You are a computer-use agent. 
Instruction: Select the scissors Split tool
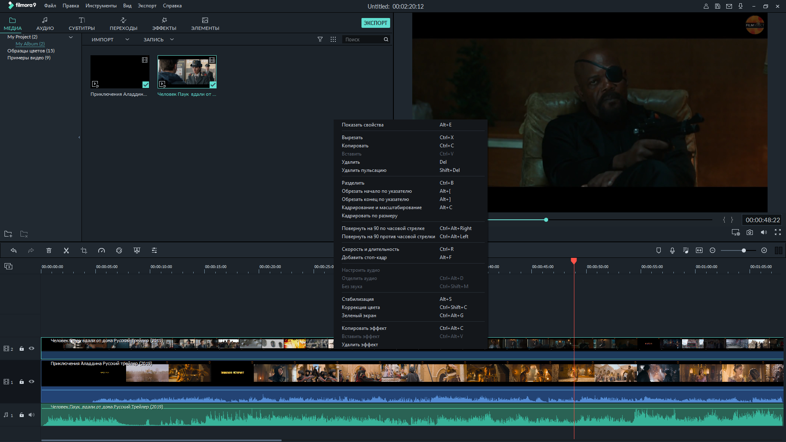tap(66, 250)
